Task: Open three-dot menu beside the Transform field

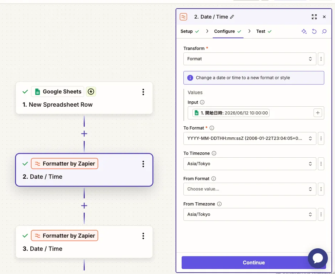Action: (321, 59)
